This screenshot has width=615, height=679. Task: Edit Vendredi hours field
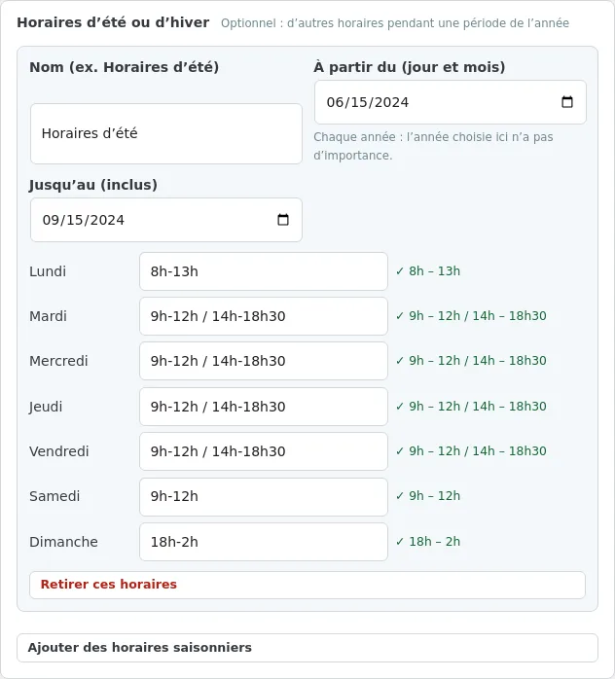tap(264, 451)
